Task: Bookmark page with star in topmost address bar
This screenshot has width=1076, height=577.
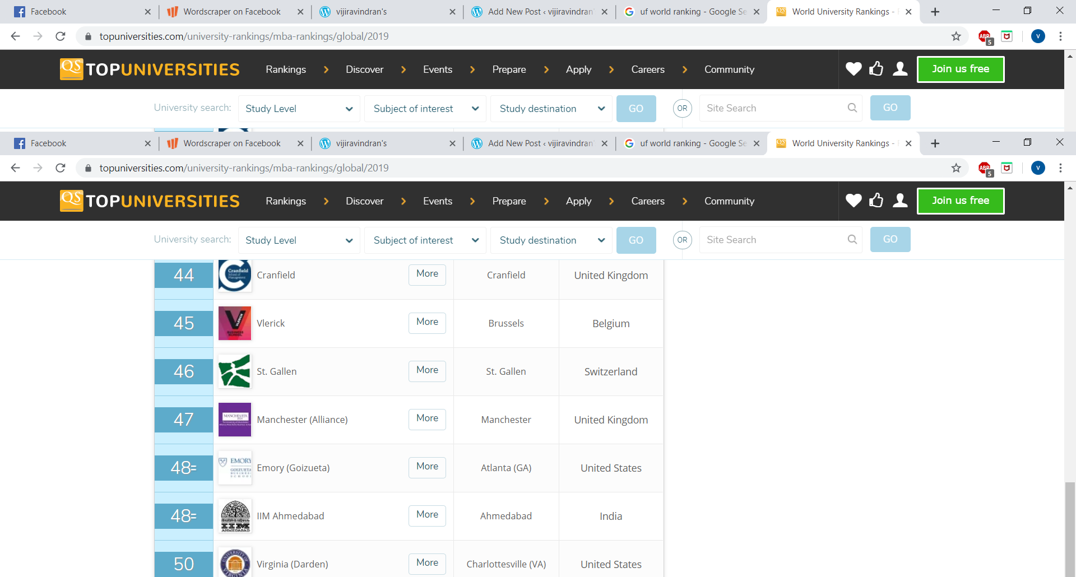Action: [956, 36]
